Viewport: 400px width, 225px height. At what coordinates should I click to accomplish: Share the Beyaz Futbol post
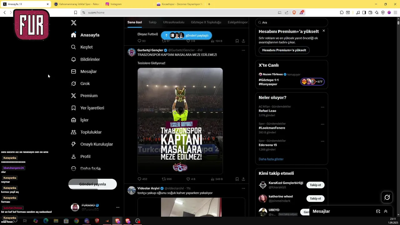[243, 41]
